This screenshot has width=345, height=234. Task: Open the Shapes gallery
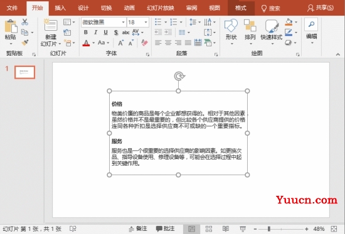click(231, 32)
